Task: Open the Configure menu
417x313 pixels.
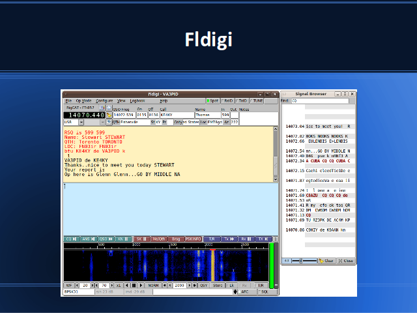Action: [104, 101]
